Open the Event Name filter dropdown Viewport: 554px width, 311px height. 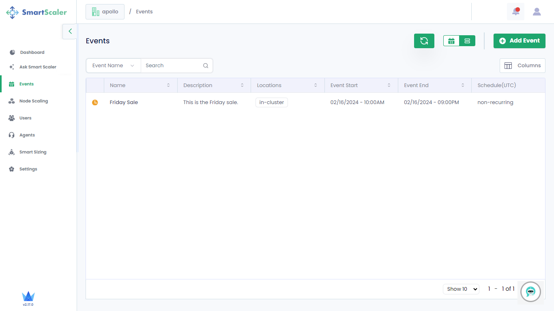tap(113, 66)
